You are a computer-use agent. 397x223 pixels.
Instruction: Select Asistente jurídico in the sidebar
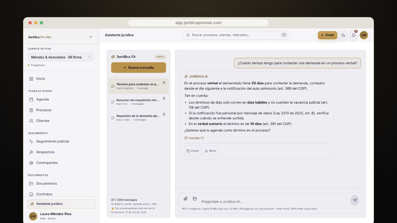[x=61, y=204]
